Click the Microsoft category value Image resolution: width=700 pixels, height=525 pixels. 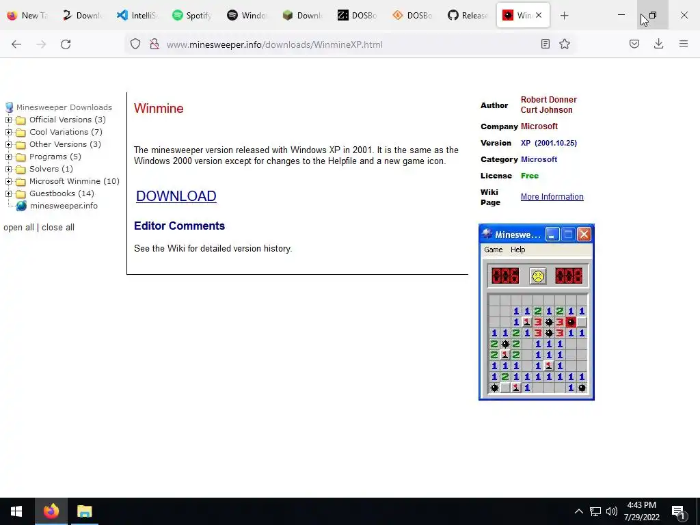click(x=539, y=159)
